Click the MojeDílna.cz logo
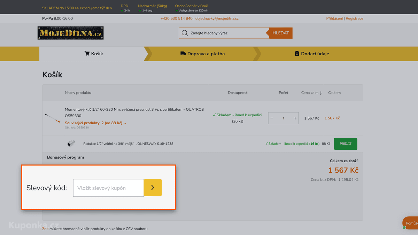 click(x=70, y=33)
